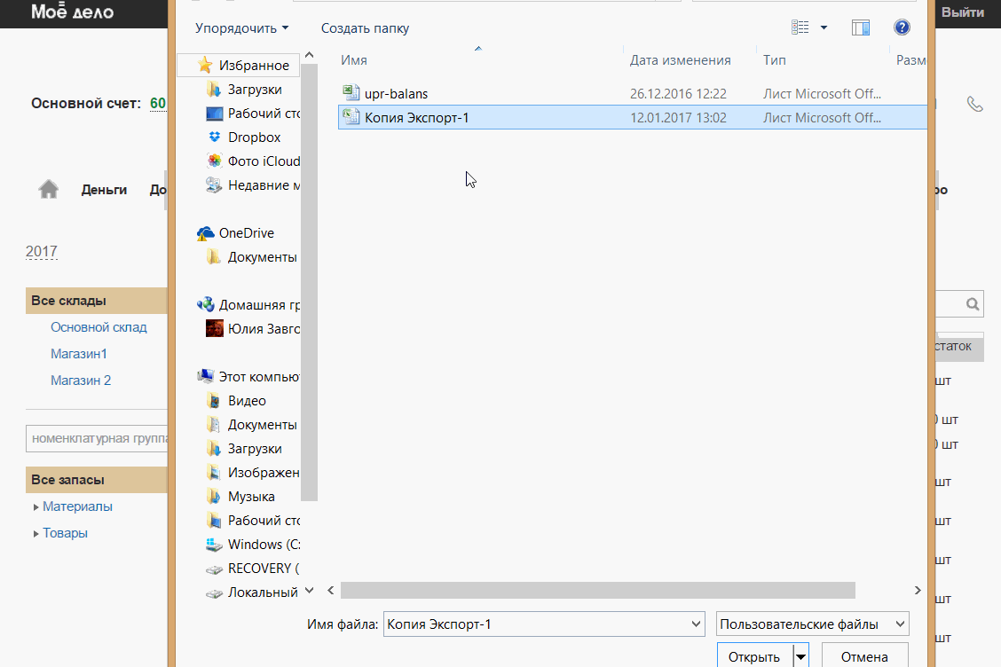Open Локальный disk in sidebar
Screen dimensions: 1001x667
(253, 592)
